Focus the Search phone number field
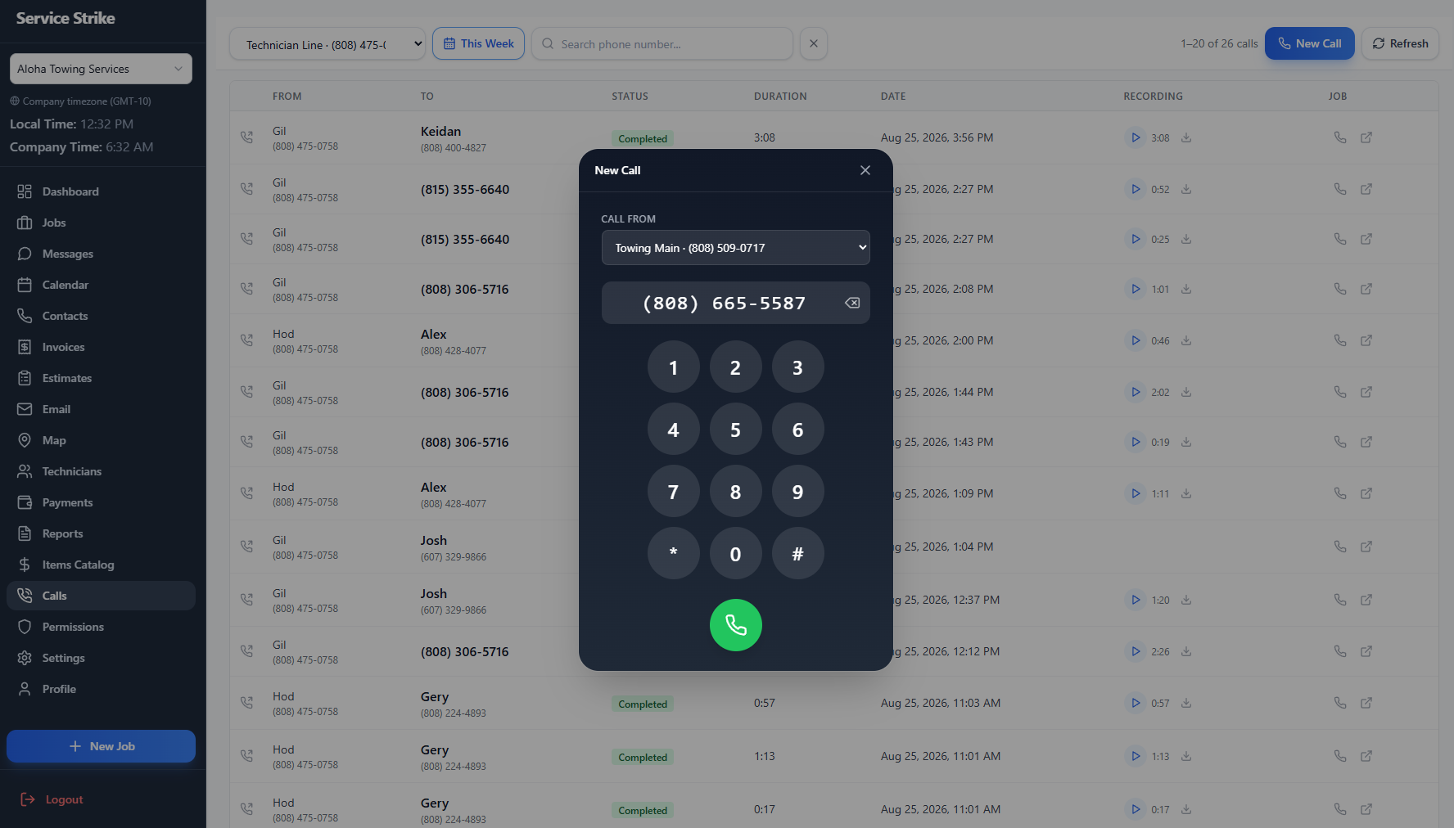 click(x=662, y=44)
